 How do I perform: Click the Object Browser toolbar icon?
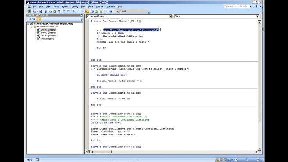pyautogui.click(x=101, y=11)
